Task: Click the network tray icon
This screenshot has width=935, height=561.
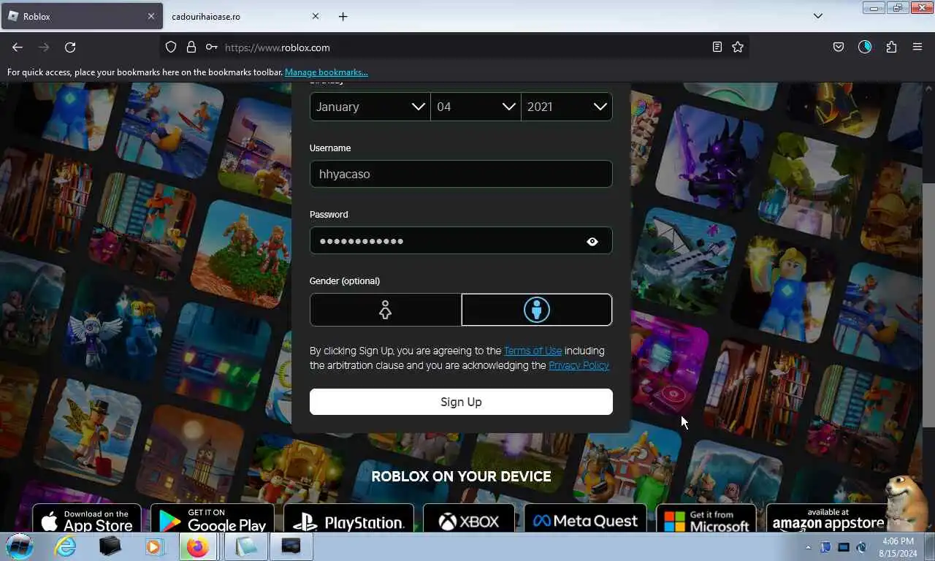Action: coord(844,547)
